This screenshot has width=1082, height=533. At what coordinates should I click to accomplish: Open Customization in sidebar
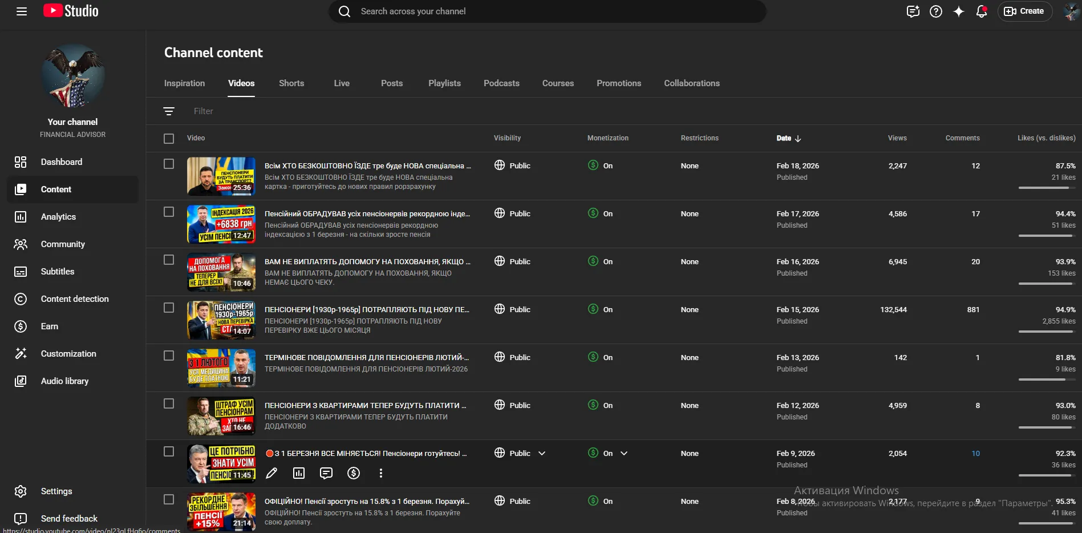point(73,354)
